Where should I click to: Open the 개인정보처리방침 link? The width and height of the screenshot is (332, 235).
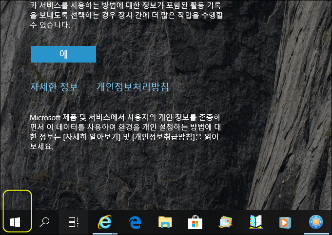(x=133, y=87)
